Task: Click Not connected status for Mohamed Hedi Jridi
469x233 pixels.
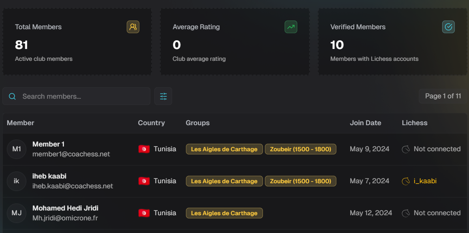Action: tap(437, 213)
